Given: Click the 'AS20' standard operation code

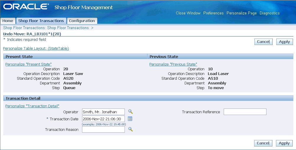Looking at the screenshot, I should (x=68, y=78).
